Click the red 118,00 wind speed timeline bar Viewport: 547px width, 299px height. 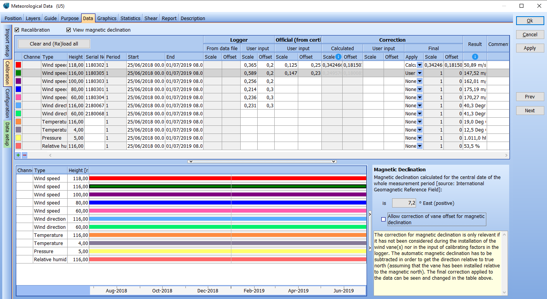point(228,178)
